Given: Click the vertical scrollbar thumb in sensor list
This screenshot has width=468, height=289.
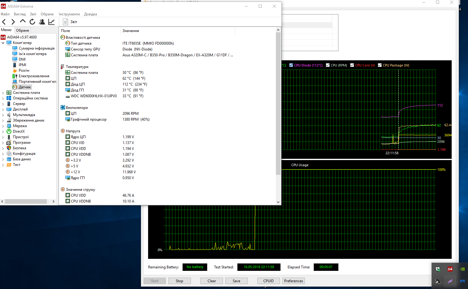Looking at the screenshot, I should pyautogui.click(x=278, y=103).
